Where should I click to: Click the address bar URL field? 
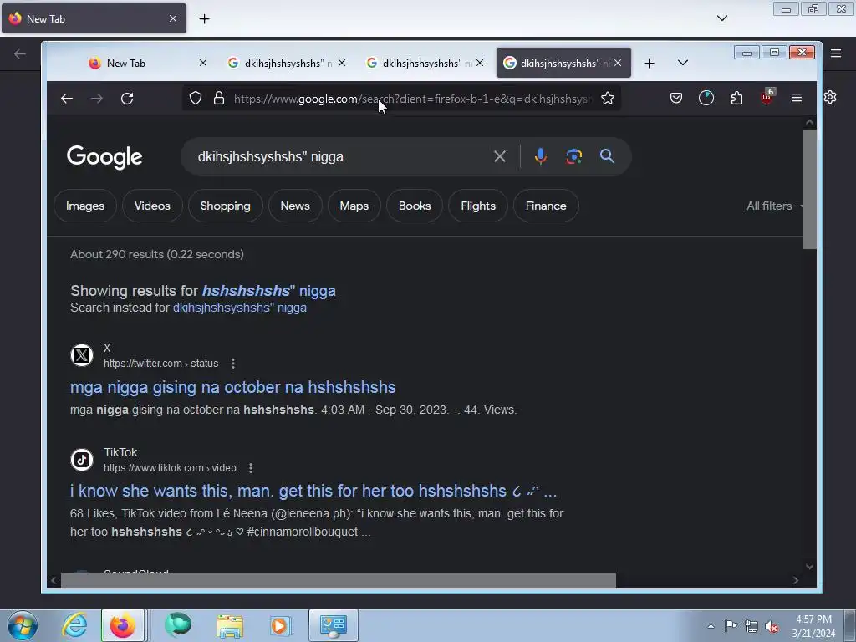413,99
